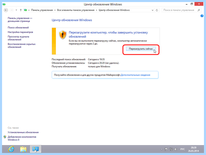Click 'Панель управления' breadcrumb segment
This screenshot has height=155, width=206.
(x=42, y=10)
